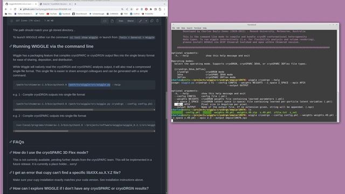Edit the file with the pencil icon
The width and height of the screenshot is (345, 194).
[x=140, y=21]
